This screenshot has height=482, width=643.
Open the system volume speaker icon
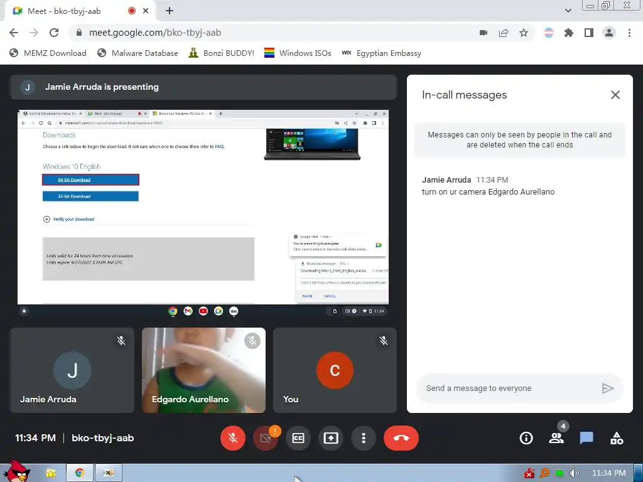point(574,473)
